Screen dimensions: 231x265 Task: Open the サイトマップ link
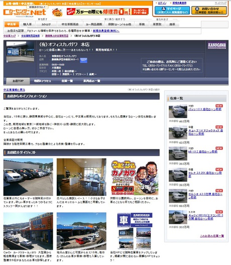tap(221, 3)
